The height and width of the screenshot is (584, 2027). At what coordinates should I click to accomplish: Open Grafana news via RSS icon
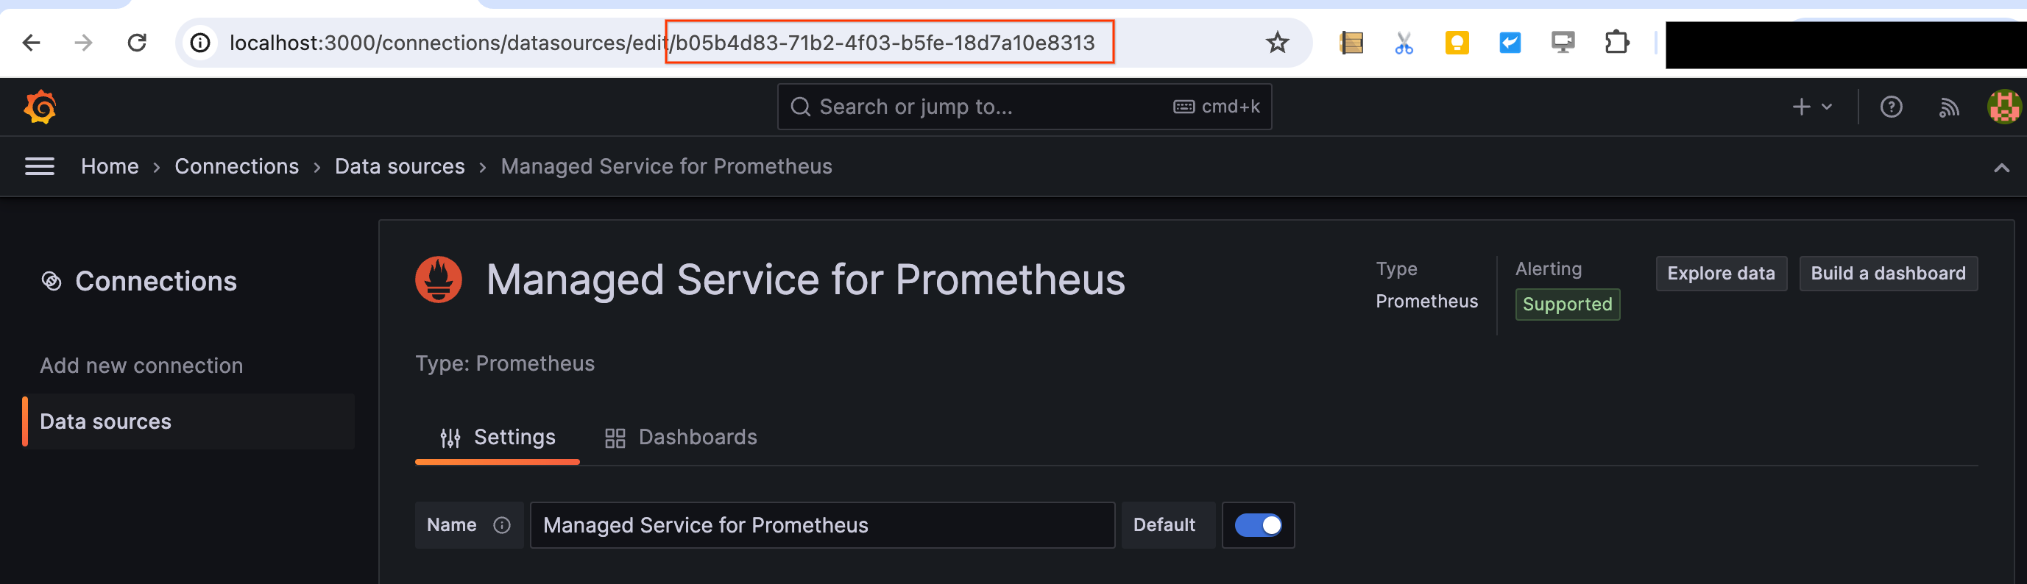[1949, 106]
